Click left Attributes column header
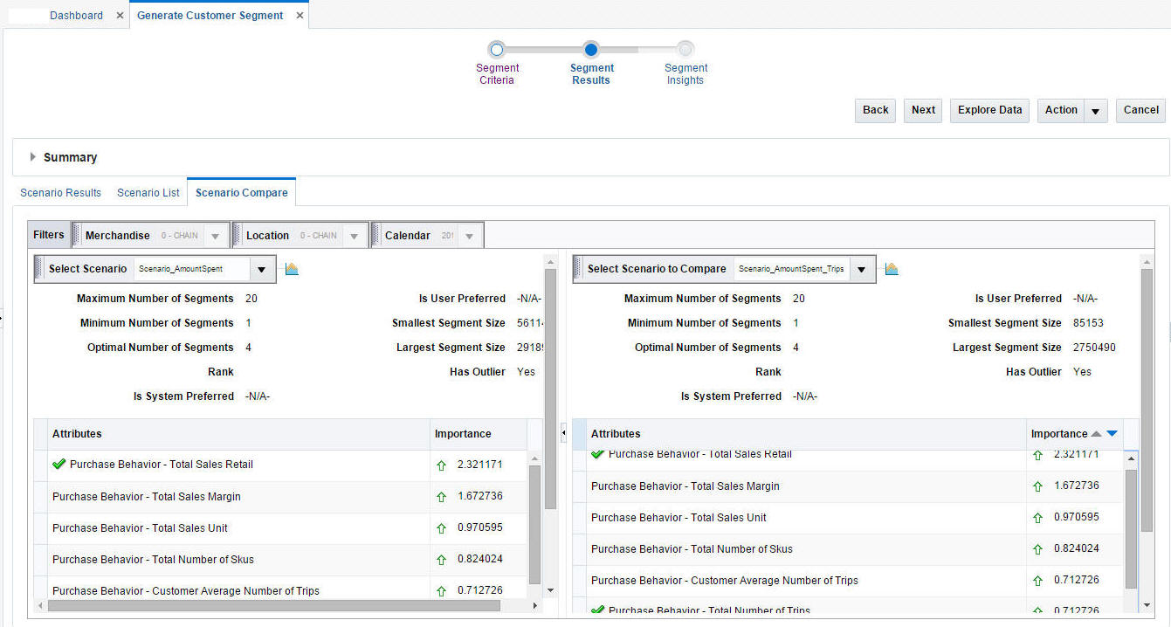Image resolution: width=1171 pixels, height=627 pixels. [239, 434]
